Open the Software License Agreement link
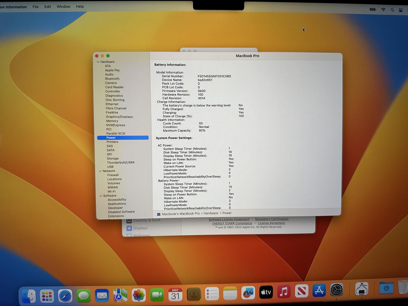This screenshot has height=306, width=408. 229,220
